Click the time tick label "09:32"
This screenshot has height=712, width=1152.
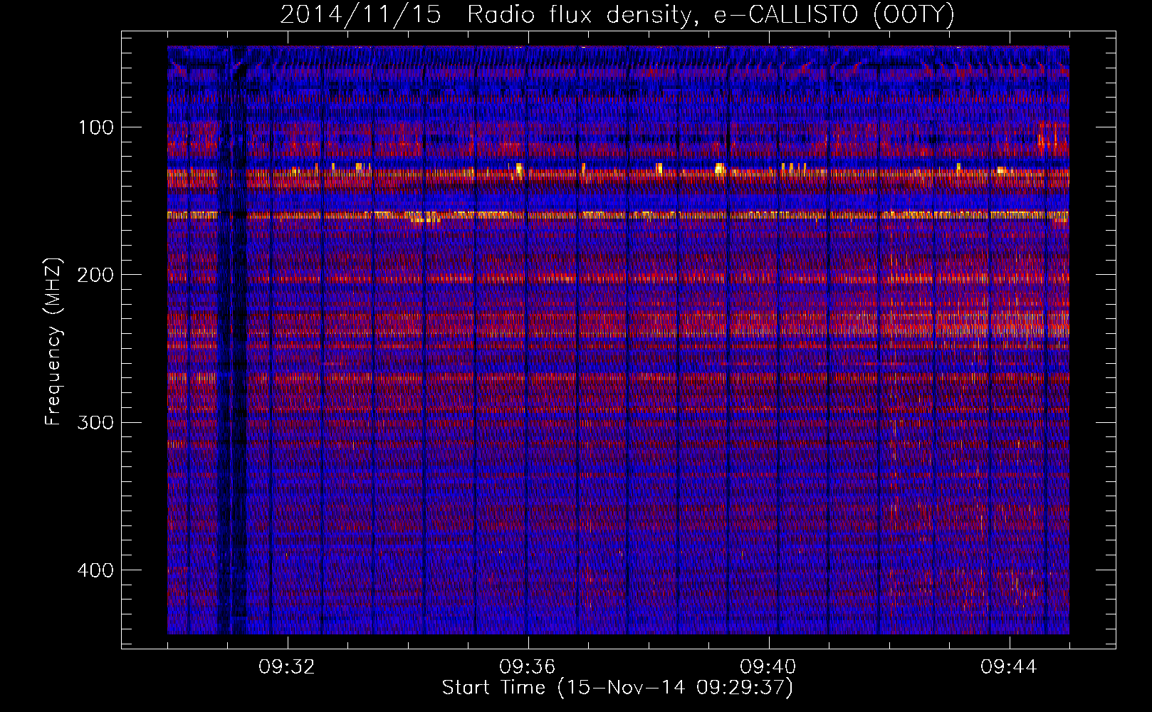point(288,667)
